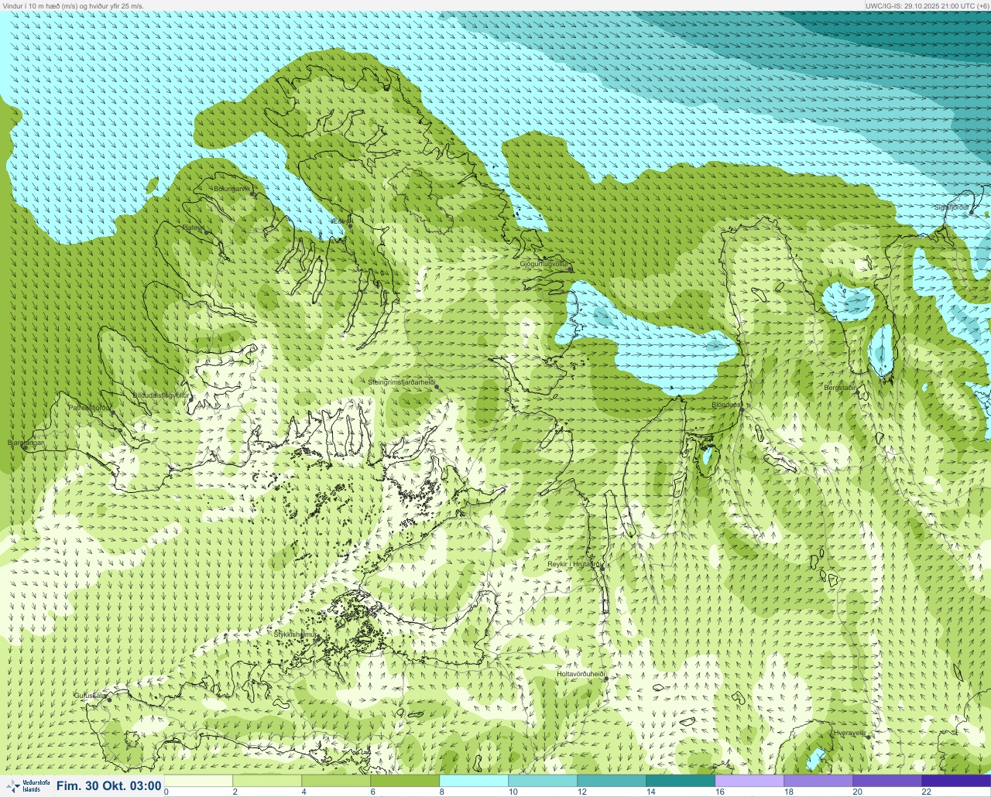Select the 12–14 m/s teal legend swatch

click(x=612, y=781)
